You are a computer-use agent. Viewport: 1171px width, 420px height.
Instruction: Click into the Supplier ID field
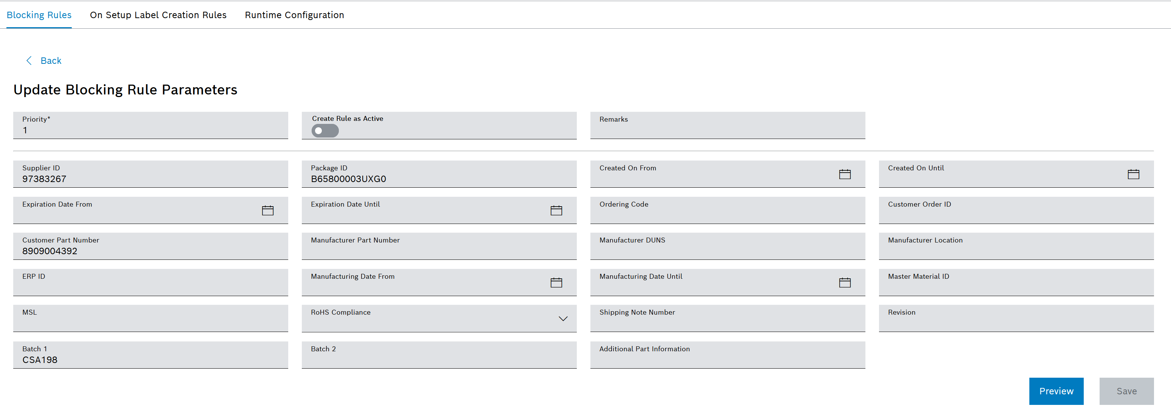pos(150,174)
